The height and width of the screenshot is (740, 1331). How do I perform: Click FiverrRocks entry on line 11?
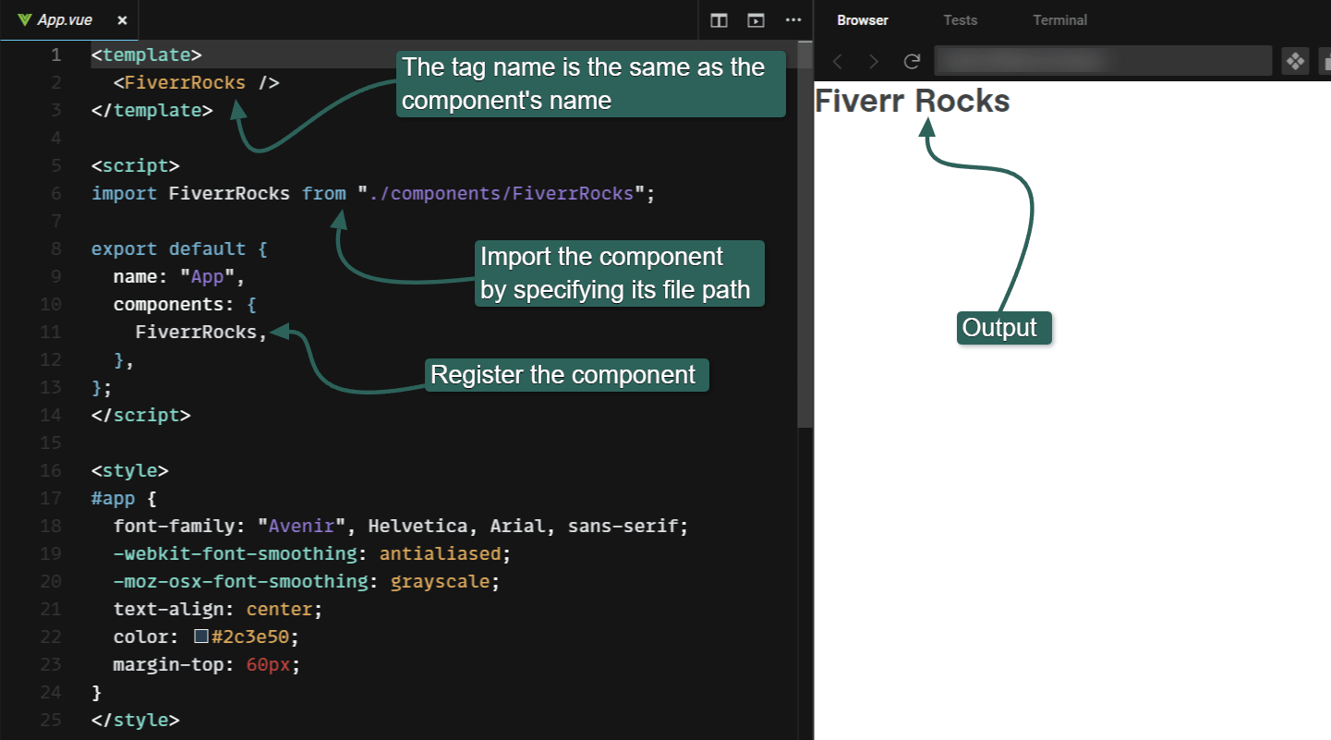(x=196, y=333)
